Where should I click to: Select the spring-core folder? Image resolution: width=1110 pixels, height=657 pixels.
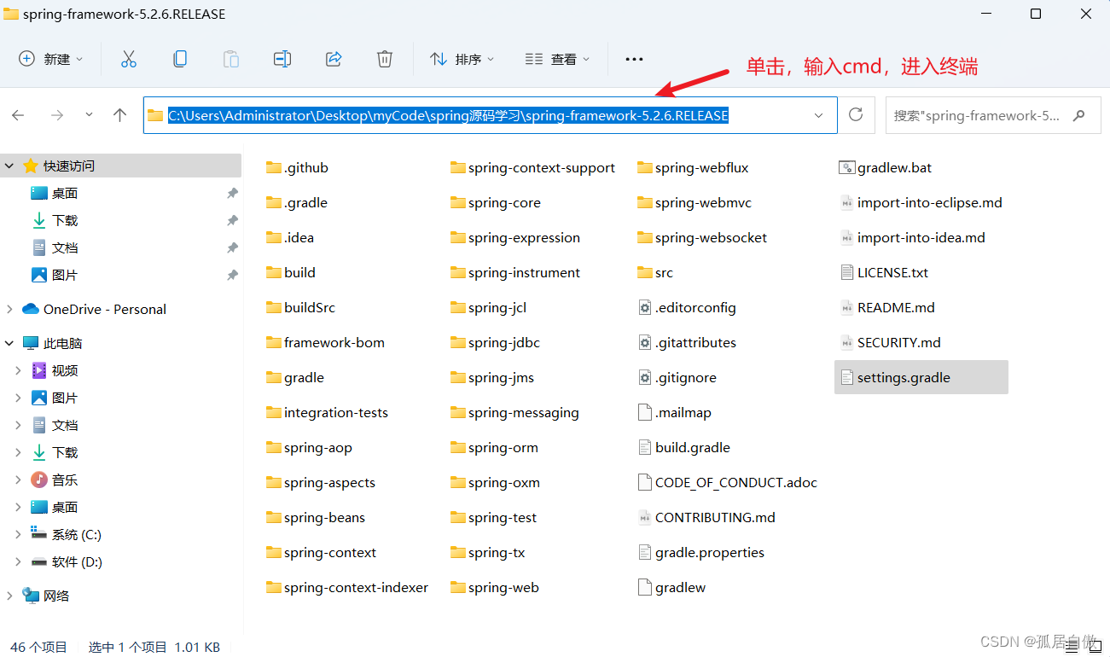[x=495, y=202]
